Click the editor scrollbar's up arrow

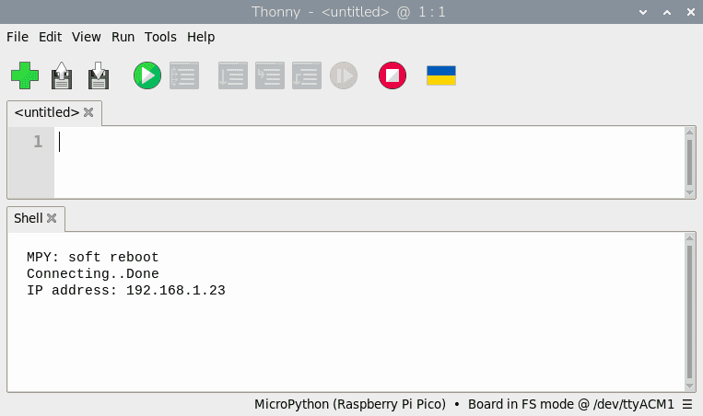(689, 132)
